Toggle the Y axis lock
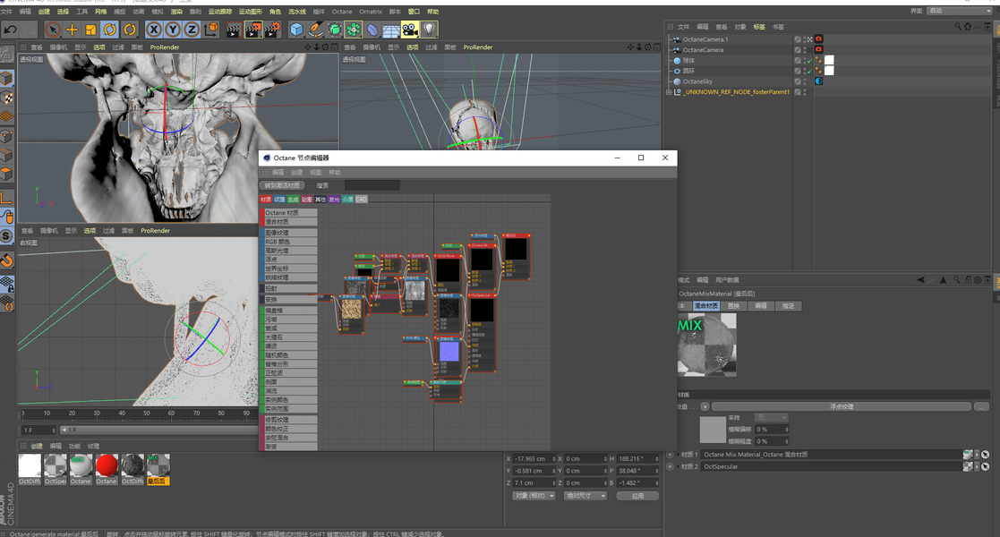The width and height of the screenshot is (1000, 537). tap(173, 30)
